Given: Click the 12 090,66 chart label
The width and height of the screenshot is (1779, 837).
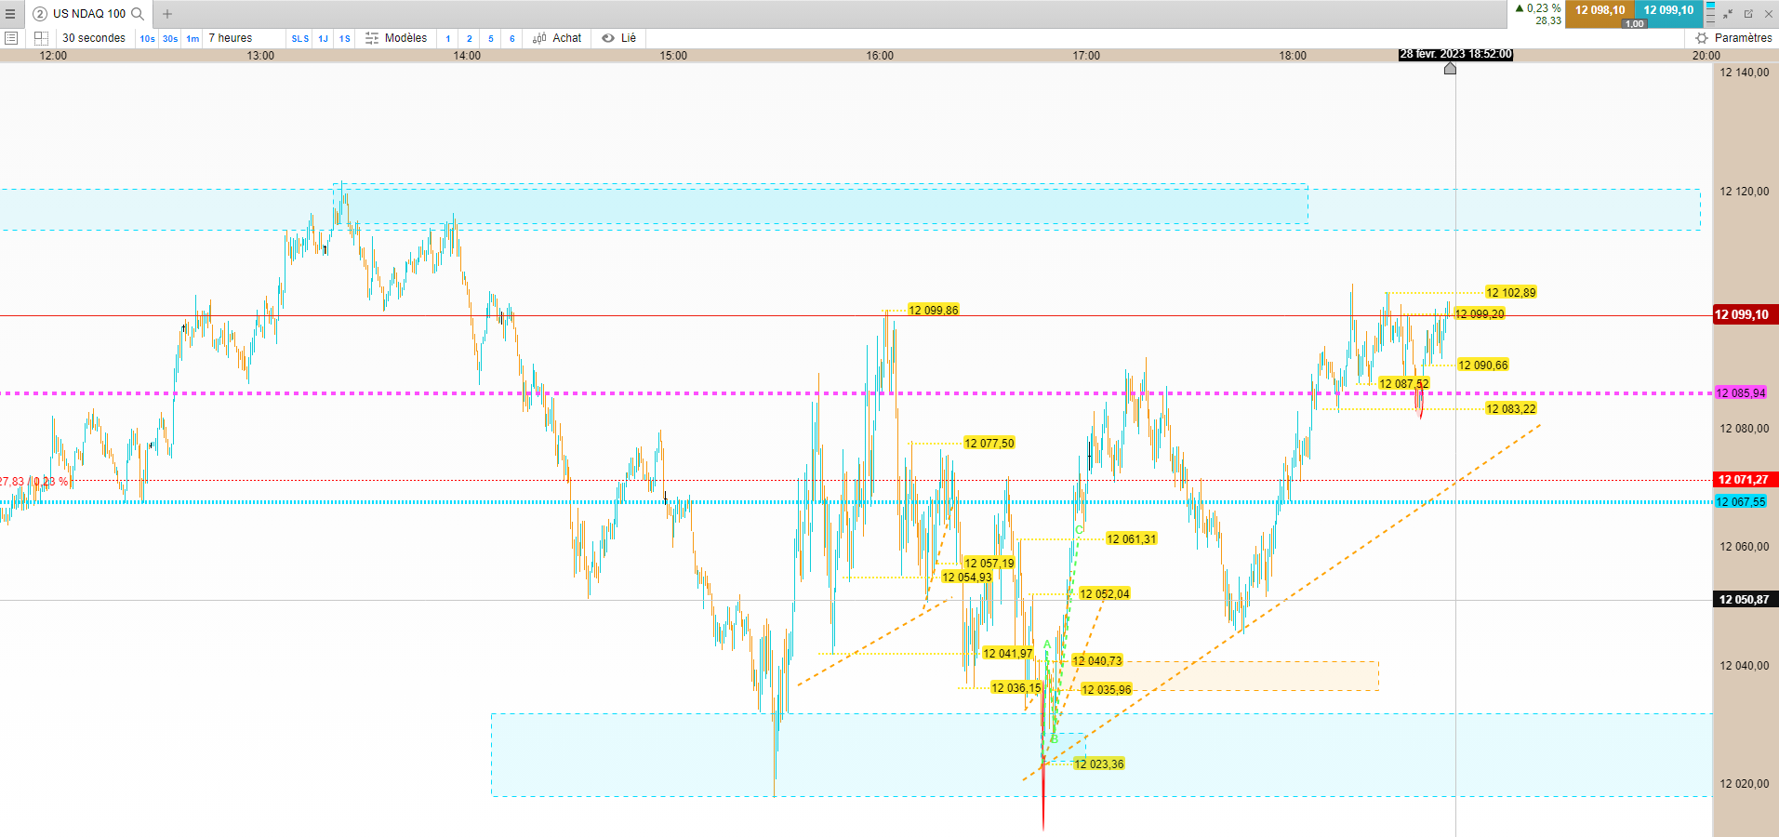Looking at the screenshot, I should coord(1483,365).
